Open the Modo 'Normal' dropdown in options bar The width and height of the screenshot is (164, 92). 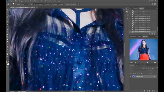point(25,4)
